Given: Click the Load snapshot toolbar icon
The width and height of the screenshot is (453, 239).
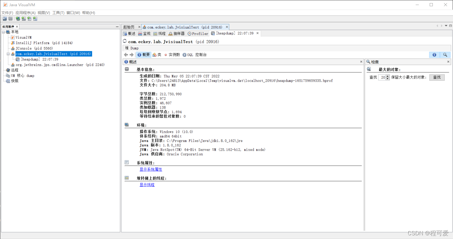Looking at the screenshot, I should [x=5, y=19].
